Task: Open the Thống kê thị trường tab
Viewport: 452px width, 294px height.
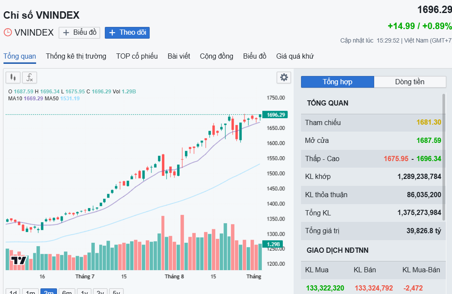Action: (x=76, y=56)
